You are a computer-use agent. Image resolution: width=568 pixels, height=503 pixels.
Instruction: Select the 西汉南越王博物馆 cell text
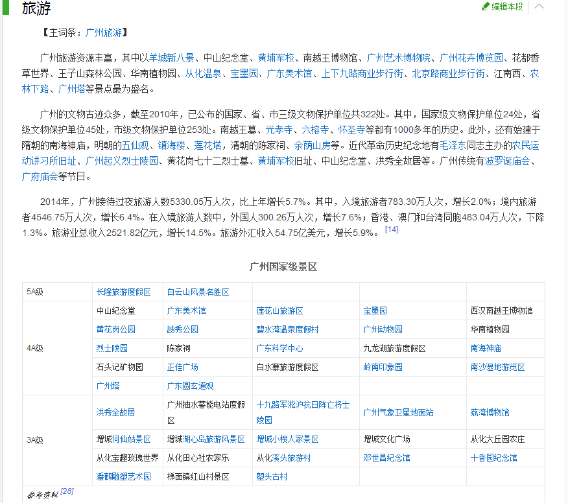[502, 311]
